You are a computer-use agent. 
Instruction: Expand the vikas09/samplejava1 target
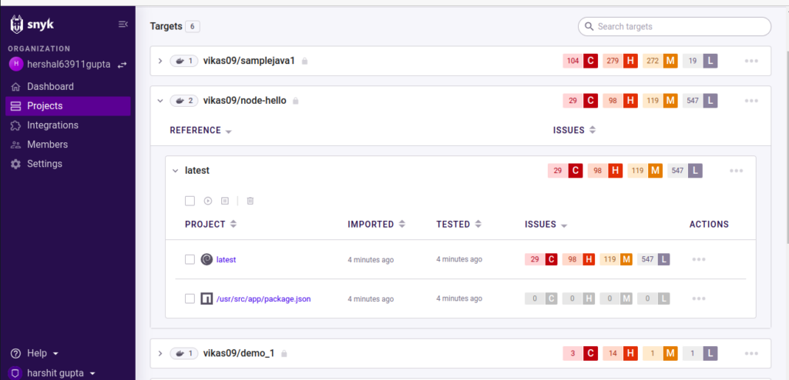tap(160, 61)
